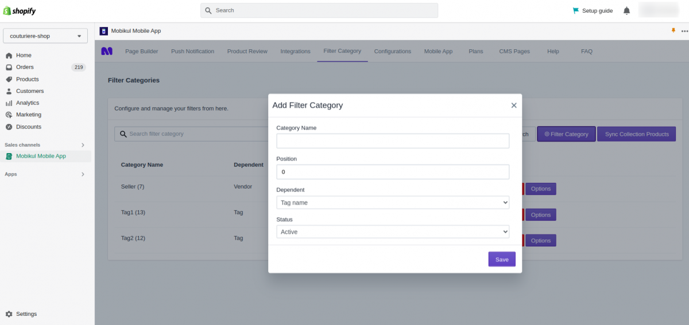Click the Shopify logo in top bar

tap(20, 10)
